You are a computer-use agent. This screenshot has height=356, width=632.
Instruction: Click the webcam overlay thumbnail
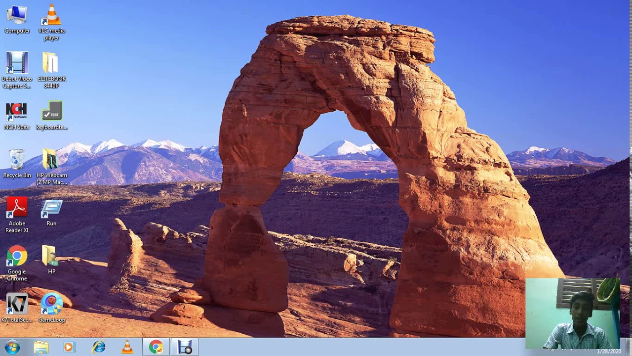(573, 313)
